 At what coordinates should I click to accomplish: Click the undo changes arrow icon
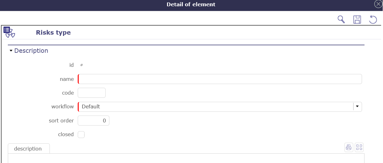373,19
